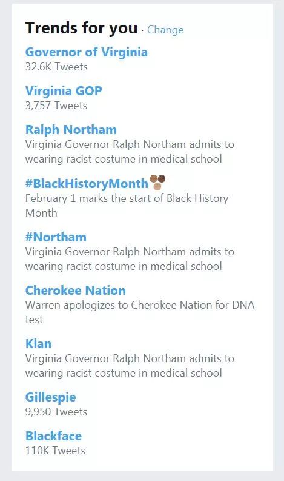Image resolution: width=284 pixels, height=481 pixels.
Task: Select the Gillespie trend
Action: pyautogui.click(x=50, y=397)
